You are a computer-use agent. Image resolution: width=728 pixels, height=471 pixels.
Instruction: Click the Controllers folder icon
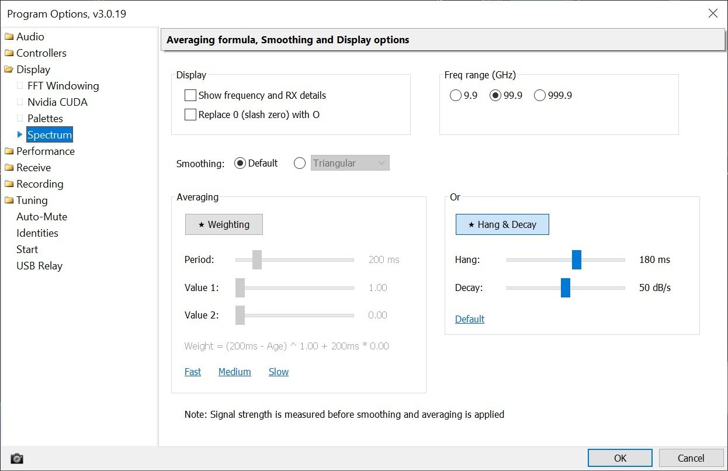tap(9, 53)
